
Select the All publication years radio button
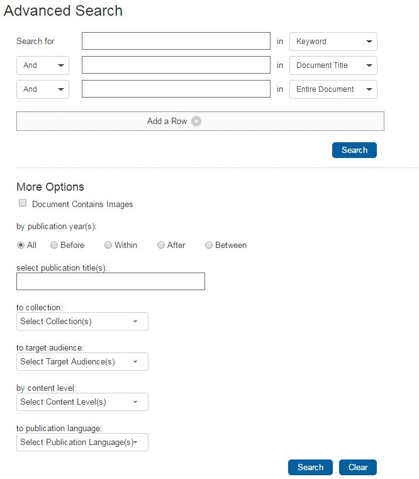(21, 245)
